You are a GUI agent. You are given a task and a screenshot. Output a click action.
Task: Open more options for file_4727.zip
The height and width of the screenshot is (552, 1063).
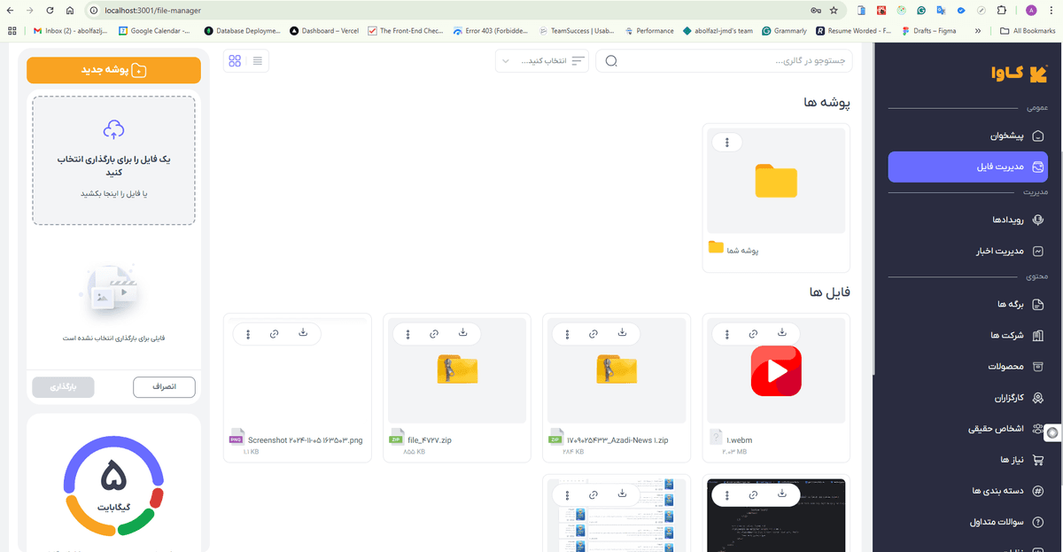tap(407, 334)
